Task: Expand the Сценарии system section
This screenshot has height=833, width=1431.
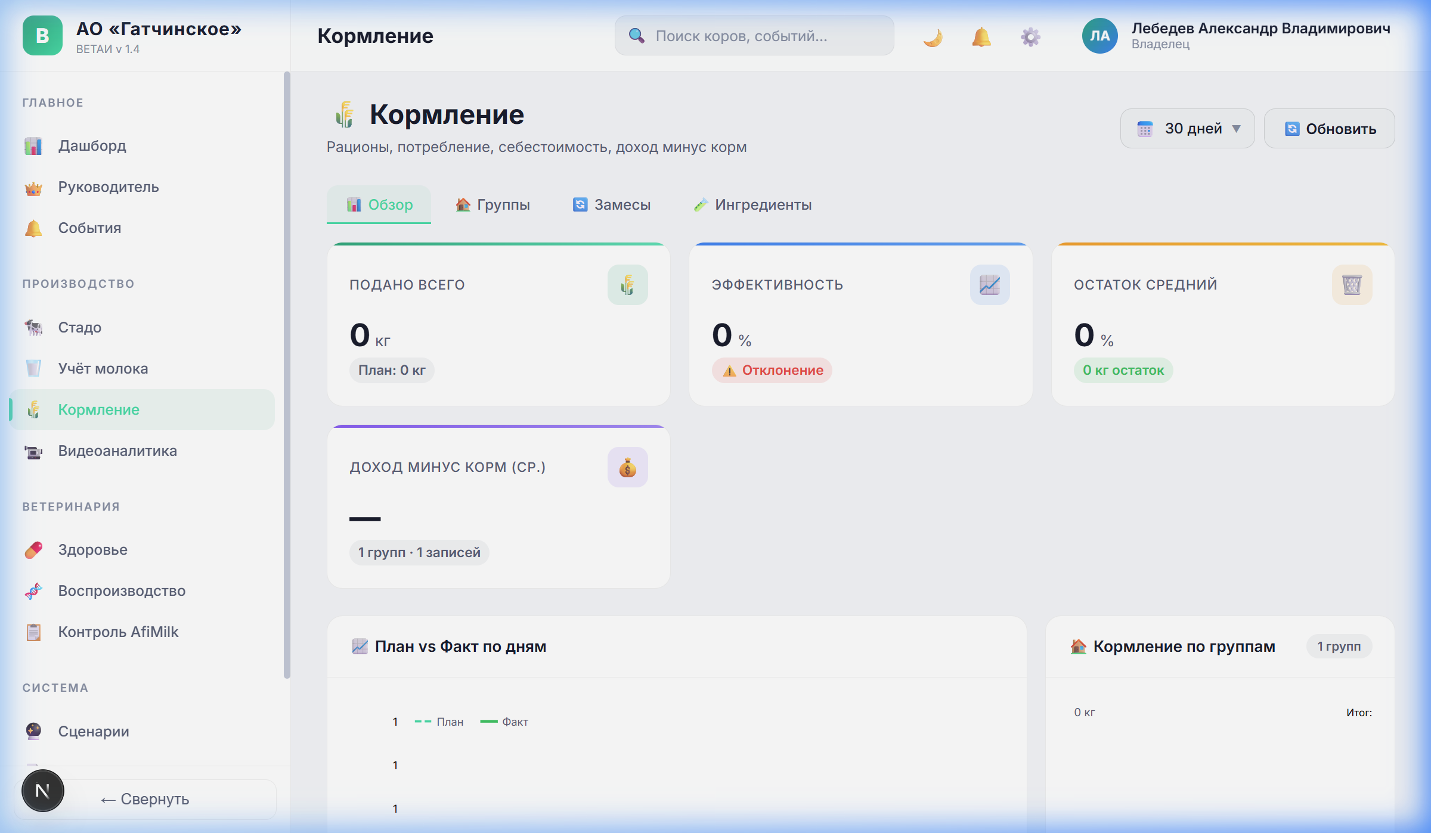Action: tap(94, 732)
